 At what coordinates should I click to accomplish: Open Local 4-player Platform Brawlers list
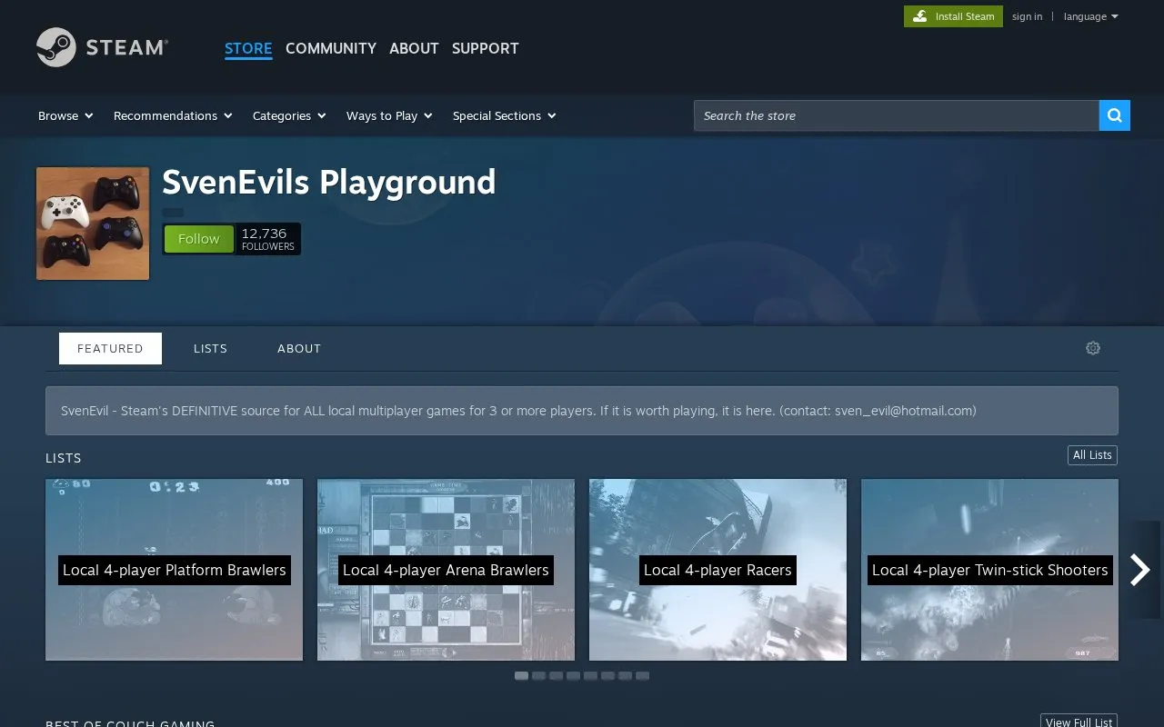click(175, 570)
